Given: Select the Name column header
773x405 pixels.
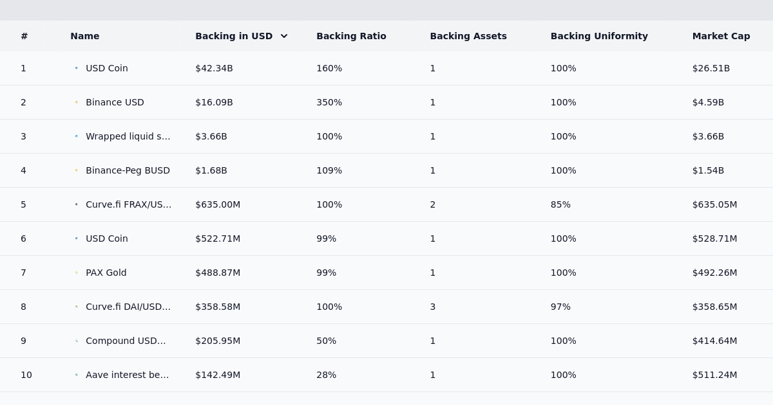Looking at the screenshot, I should tap(84, 36).
